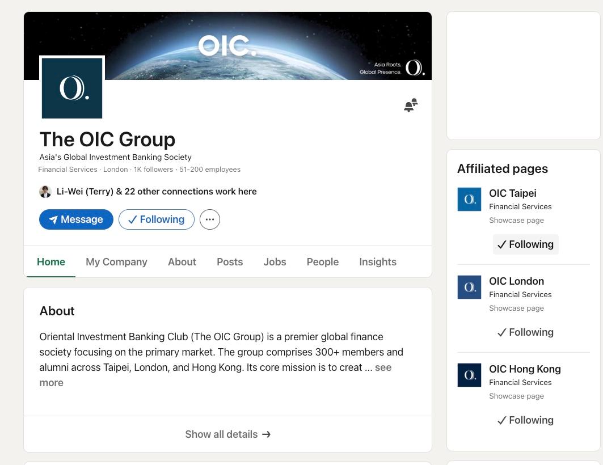Open connections who work here link
Viewport: 603px width, 465px height.
157,191
